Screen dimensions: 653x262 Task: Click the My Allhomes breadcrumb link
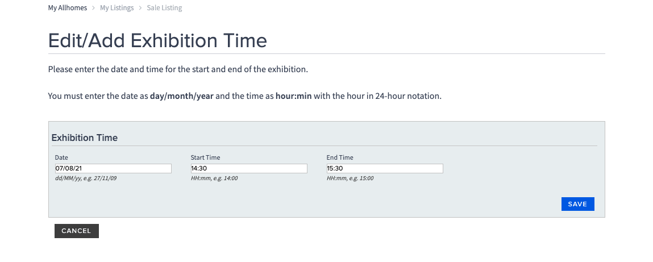[67, 8]
